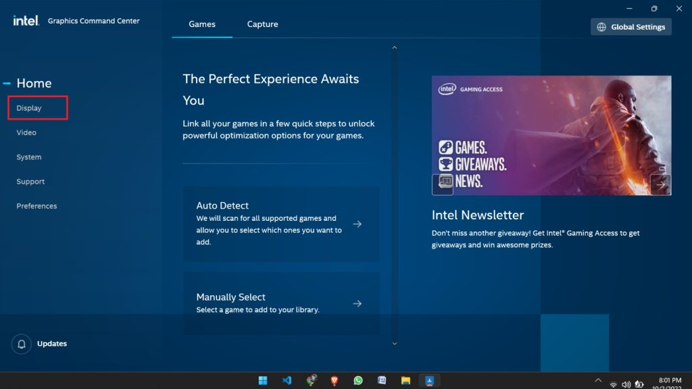Open WhatsApp from the taskbar
Screen dimensions: 692x389
pos(358,381)
